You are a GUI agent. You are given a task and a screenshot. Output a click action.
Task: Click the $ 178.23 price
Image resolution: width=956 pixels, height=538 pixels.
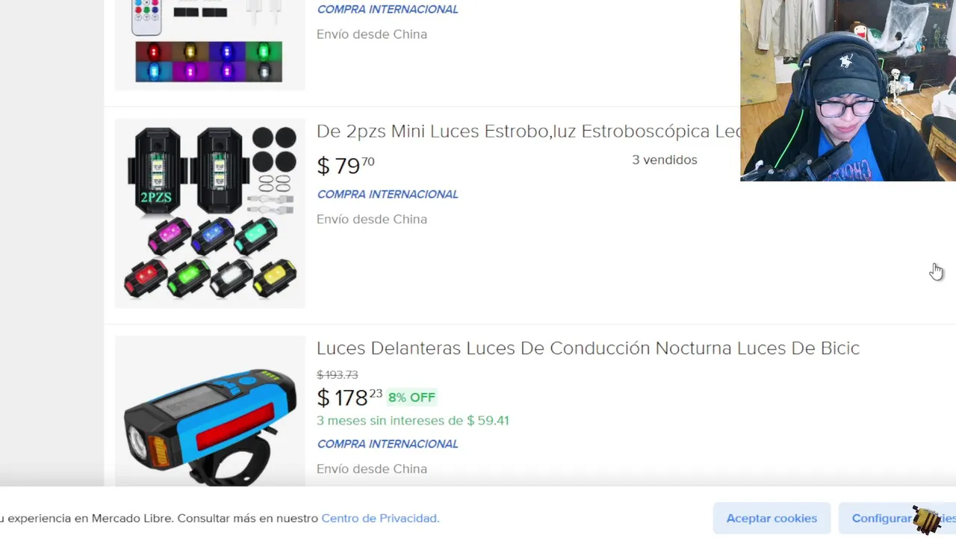(350, 397)
